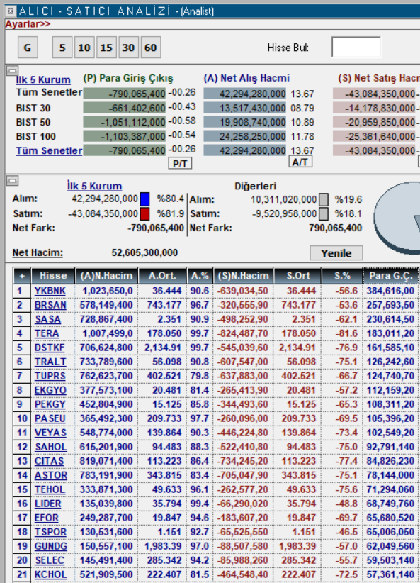
Task: Sort by A.% column header
Action: pyautogui.click(x=200, y=276)
